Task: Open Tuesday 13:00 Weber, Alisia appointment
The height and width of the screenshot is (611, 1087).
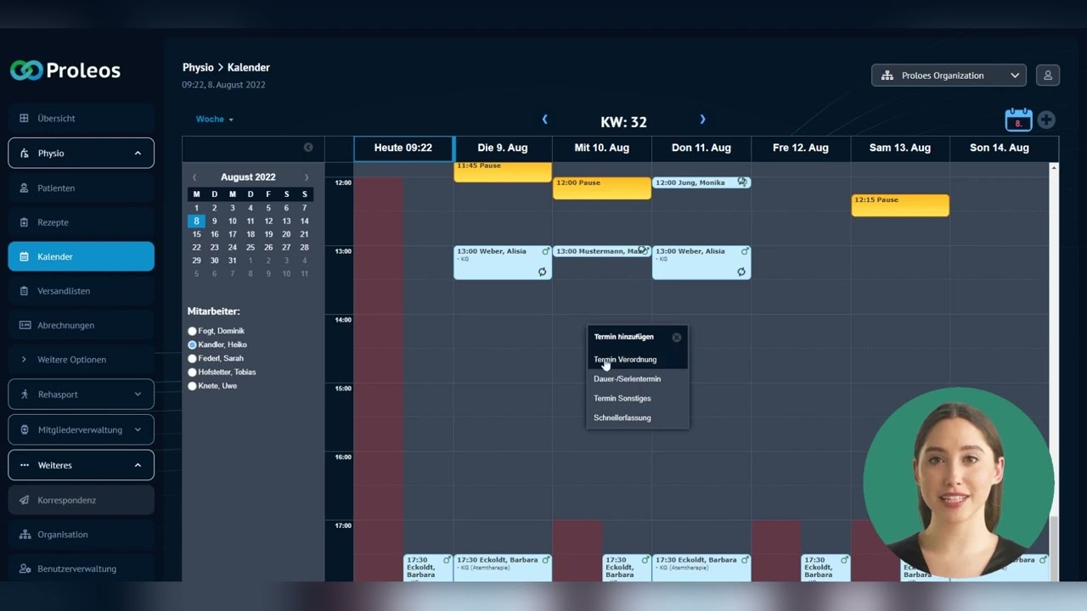Action: pyautogui.click(x=503, y=262)
